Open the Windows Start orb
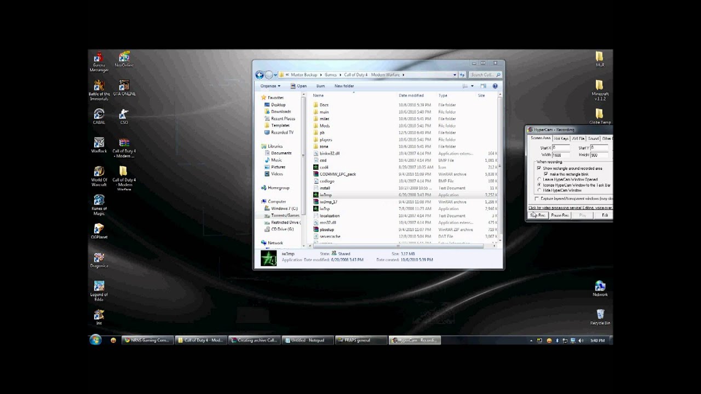The height and width of the screenshot is (394, 701). tap(95, 340)
